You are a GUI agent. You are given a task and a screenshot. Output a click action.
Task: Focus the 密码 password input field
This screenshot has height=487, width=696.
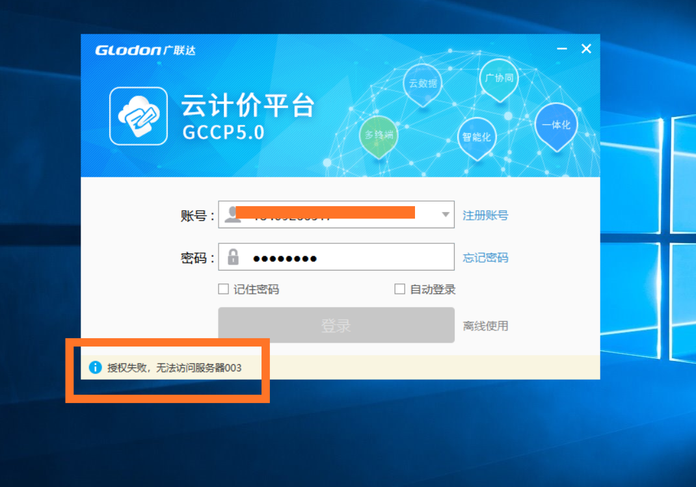tap(336, 257)
